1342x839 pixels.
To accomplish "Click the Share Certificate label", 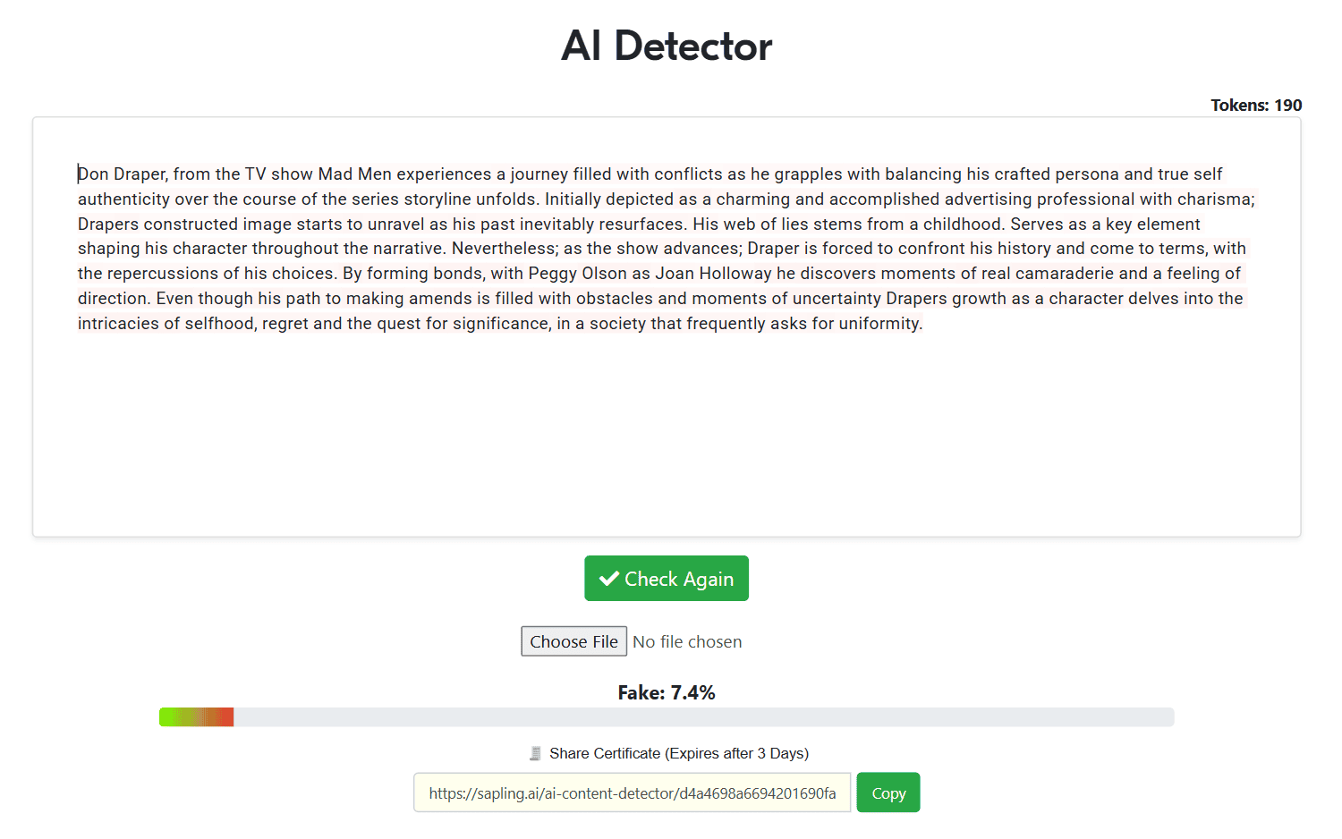I will 679,753.
